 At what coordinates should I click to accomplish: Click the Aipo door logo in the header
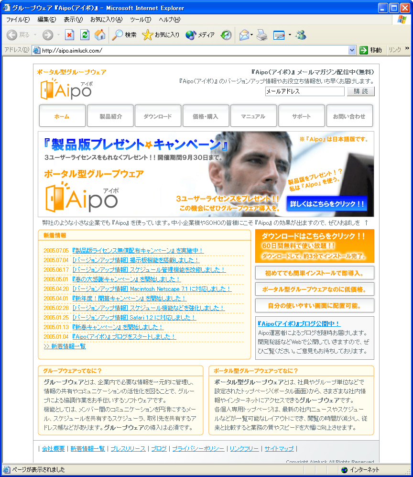point(66,89)
